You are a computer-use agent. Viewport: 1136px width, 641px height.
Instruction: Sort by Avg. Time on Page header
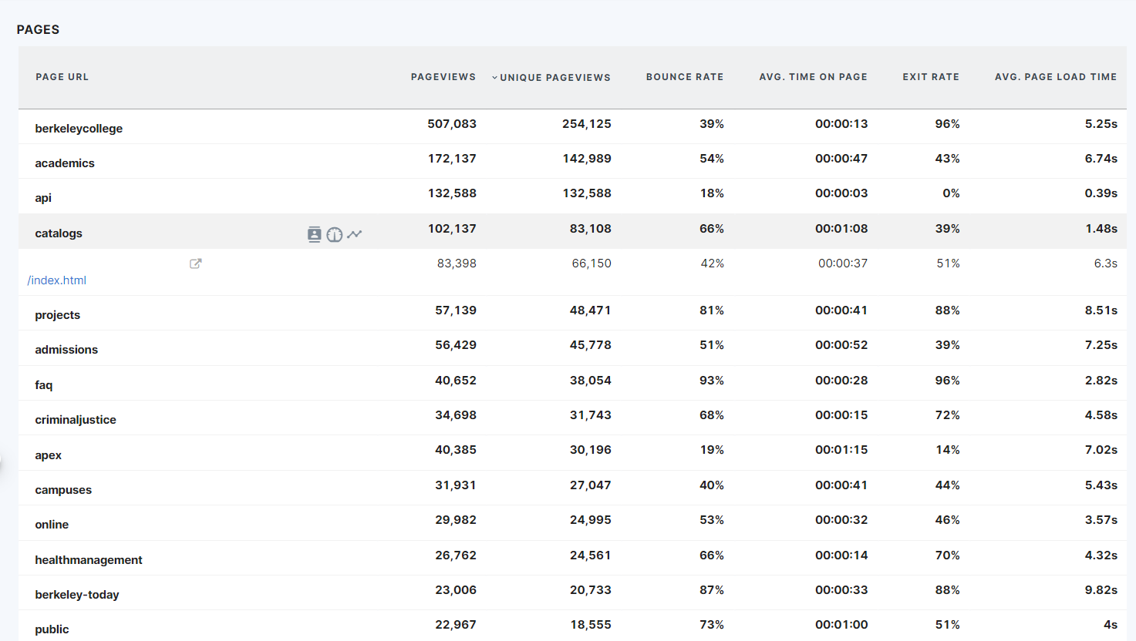[813, 77]
